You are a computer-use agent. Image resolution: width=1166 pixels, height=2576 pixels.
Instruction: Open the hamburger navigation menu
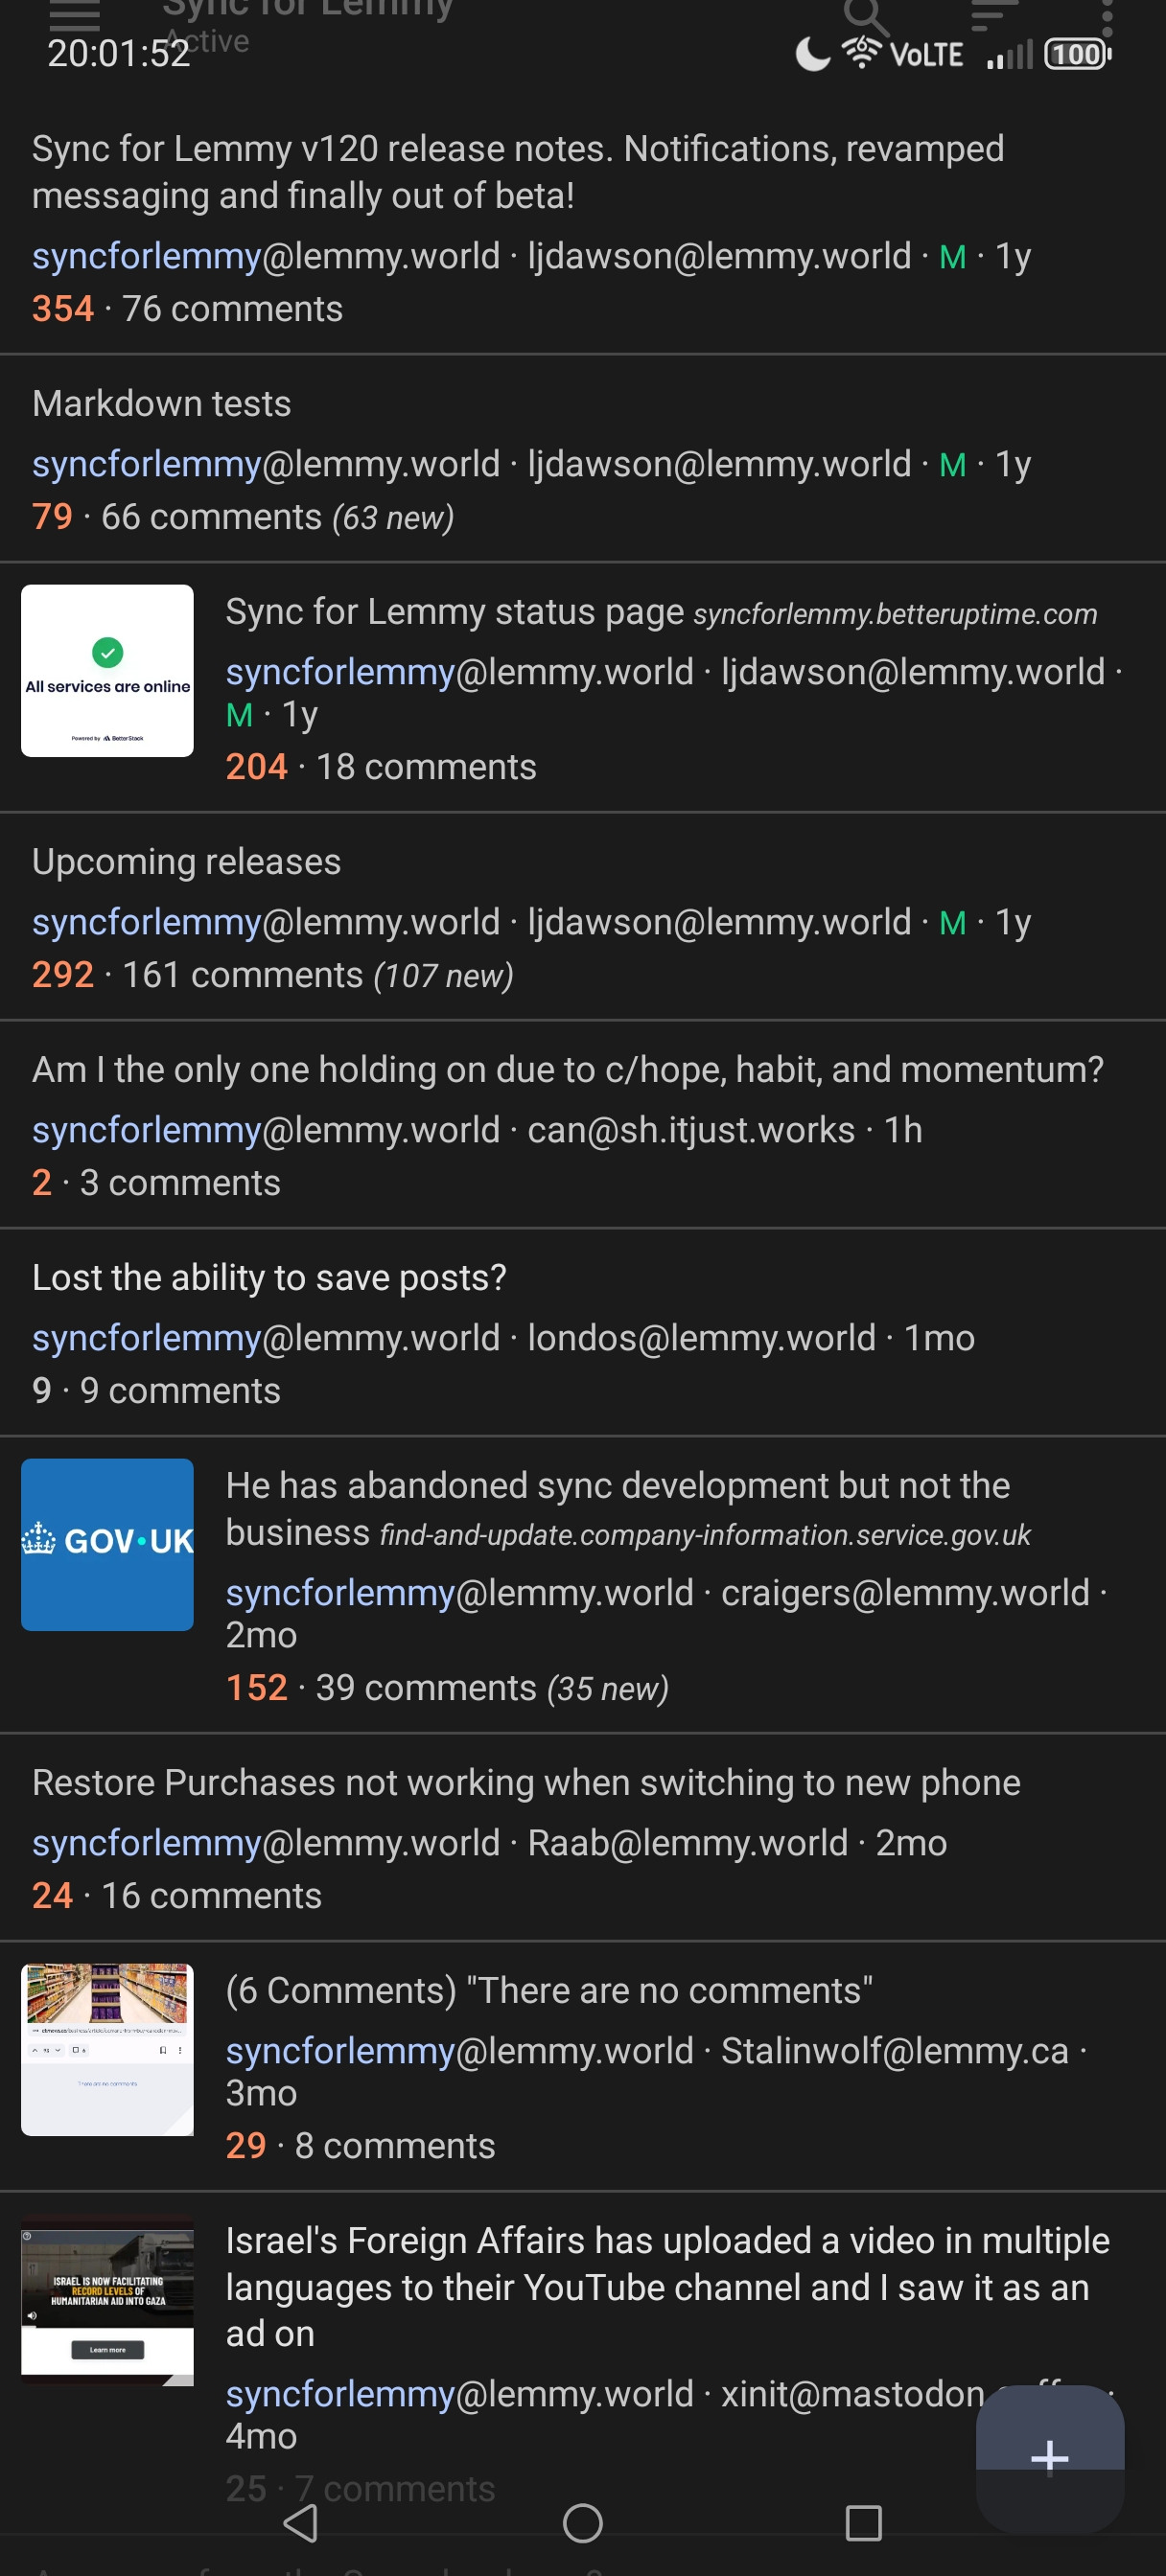74,14
